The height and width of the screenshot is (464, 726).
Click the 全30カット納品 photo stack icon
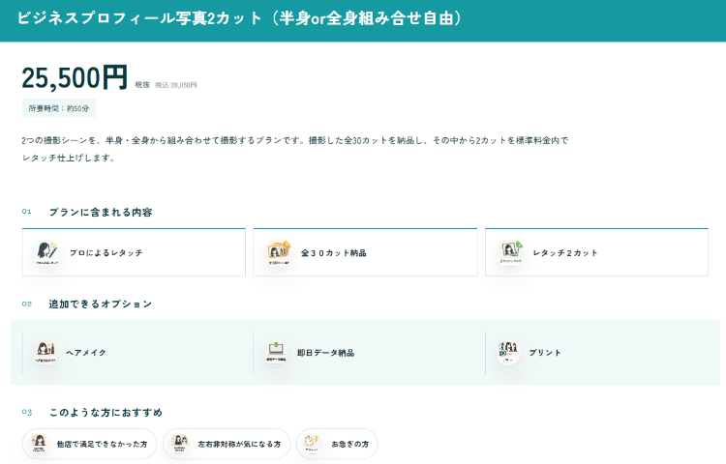(x=278, y=252)
